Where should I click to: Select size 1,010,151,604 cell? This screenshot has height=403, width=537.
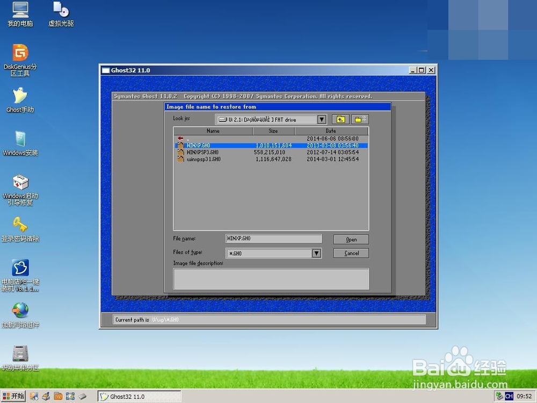coord(274,145)
